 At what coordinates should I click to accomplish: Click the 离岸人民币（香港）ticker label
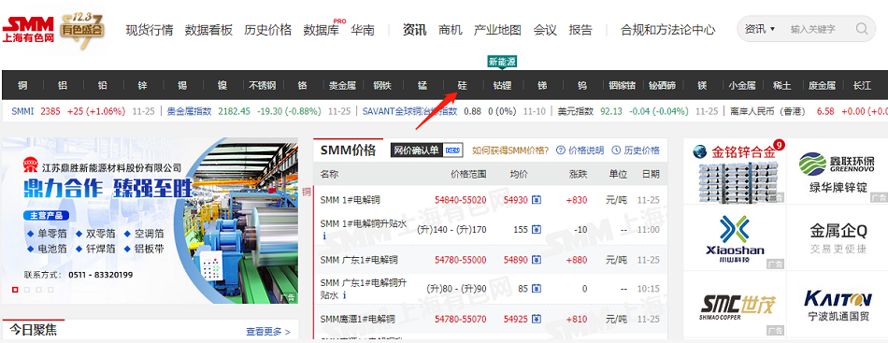coord(767,111)
